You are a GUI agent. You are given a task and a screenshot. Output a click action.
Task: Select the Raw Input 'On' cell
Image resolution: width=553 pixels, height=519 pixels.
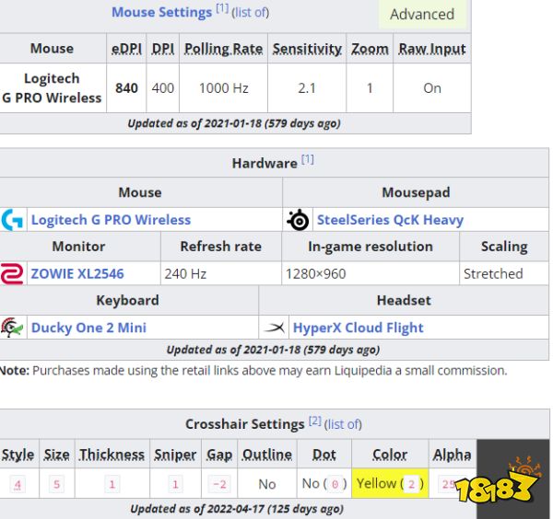click(x=432, y=88)
